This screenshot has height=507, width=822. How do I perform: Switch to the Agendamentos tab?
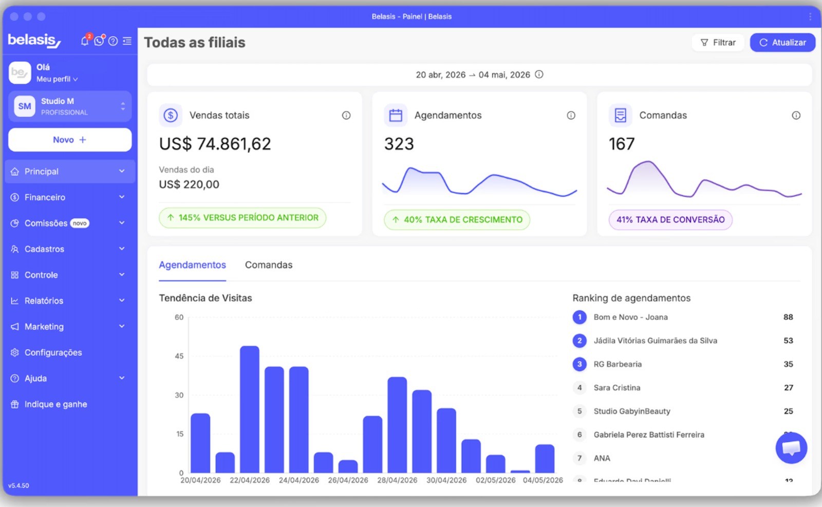pos(192,265)
